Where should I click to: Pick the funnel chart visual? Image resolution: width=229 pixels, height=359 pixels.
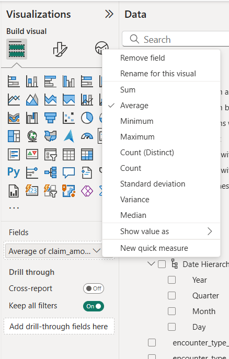pyautogui.click(x=50, y=118)
